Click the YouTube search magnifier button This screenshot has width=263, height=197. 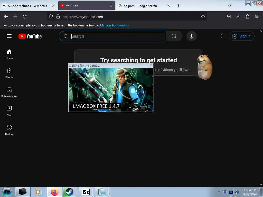(174, 36)
